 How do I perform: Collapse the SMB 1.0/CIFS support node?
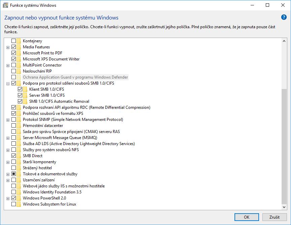click(8, 84)
